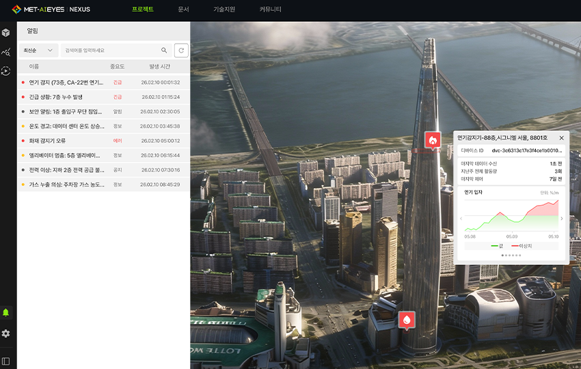The height and width of the screenshot is (369, 581).
Task: Select the 화재 감지기 오류 alert row
Action: (x=103, y=141)
